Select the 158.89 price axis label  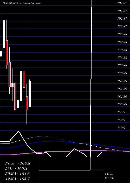point(122,104)
